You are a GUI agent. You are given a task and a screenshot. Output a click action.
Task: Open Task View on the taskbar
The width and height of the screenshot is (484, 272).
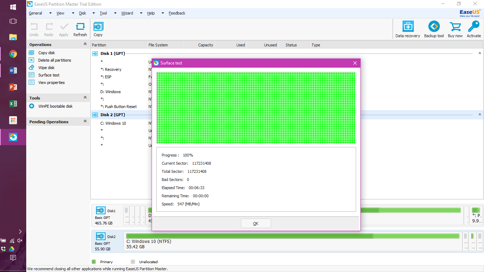[13, 21]
